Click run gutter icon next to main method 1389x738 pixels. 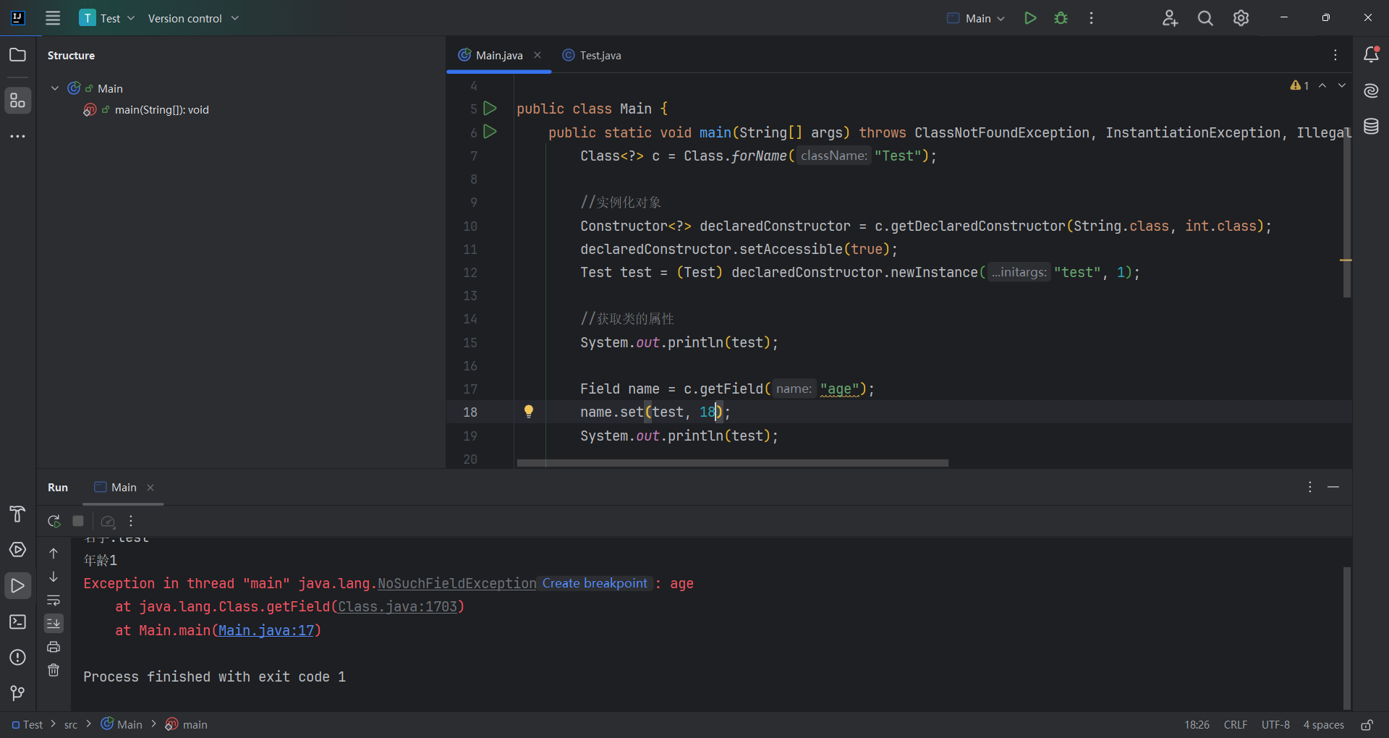coord(490,132)
